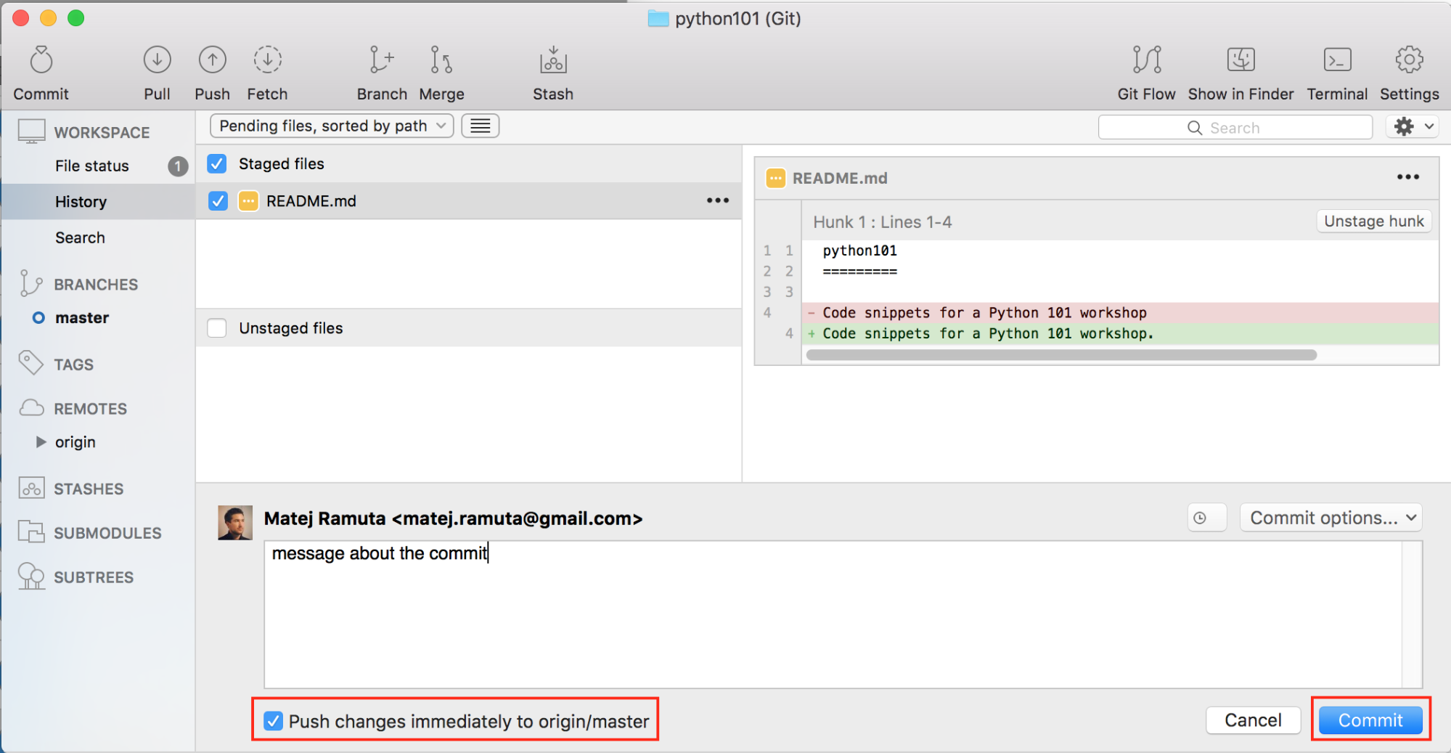
Task: Click the Push toolbar icon
Action: [x=212, y=60]
